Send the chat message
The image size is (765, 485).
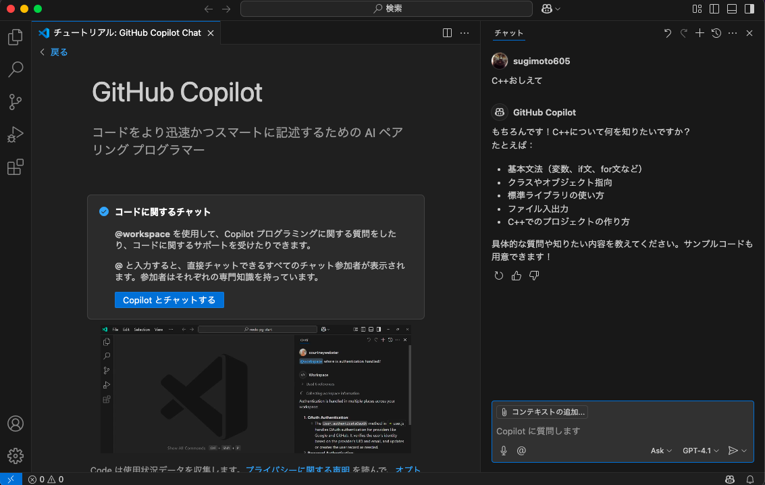point(733,451)
